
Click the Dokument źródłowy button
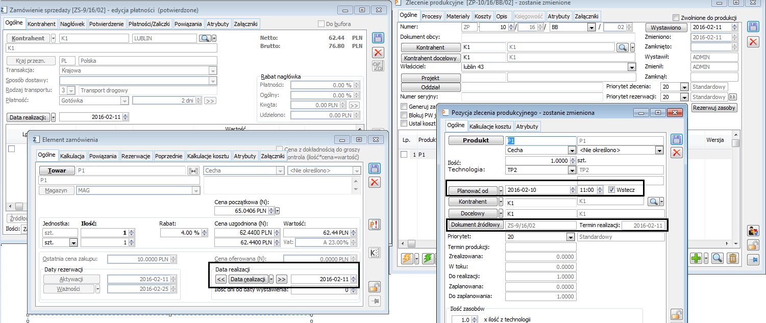click(x=476, y=225)
